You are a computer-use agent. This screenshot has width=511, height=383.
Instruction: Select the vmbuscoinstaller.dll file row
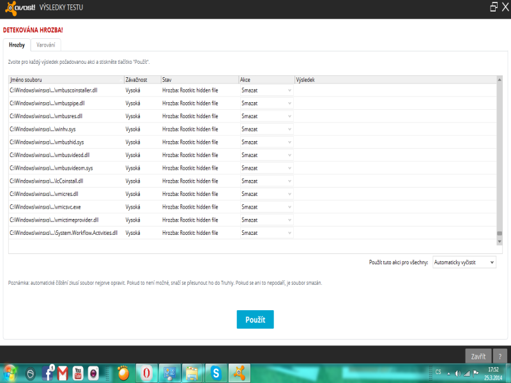[252, 90]
